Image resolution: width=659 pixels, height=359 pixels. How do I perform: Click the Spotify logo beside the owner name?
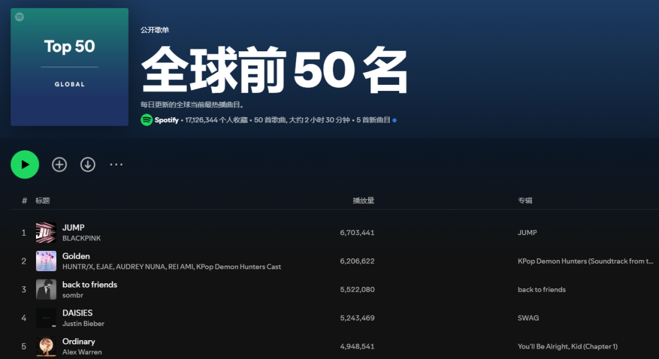point(146,120)
